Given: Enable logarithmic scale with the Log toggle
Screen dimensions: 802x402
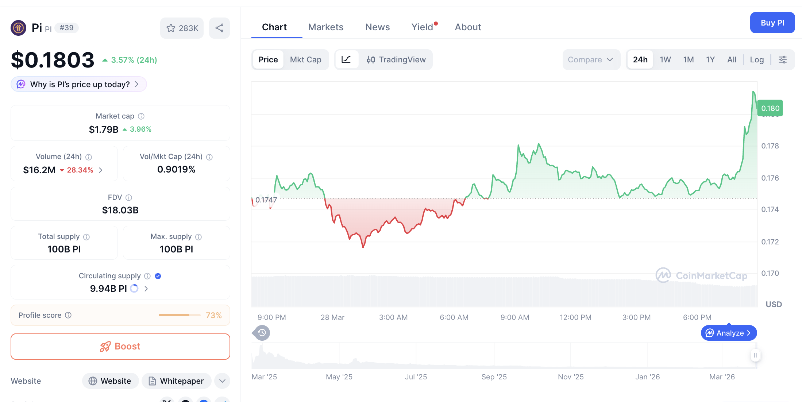Looking at the screenshot, I should (x=757, y=59).
